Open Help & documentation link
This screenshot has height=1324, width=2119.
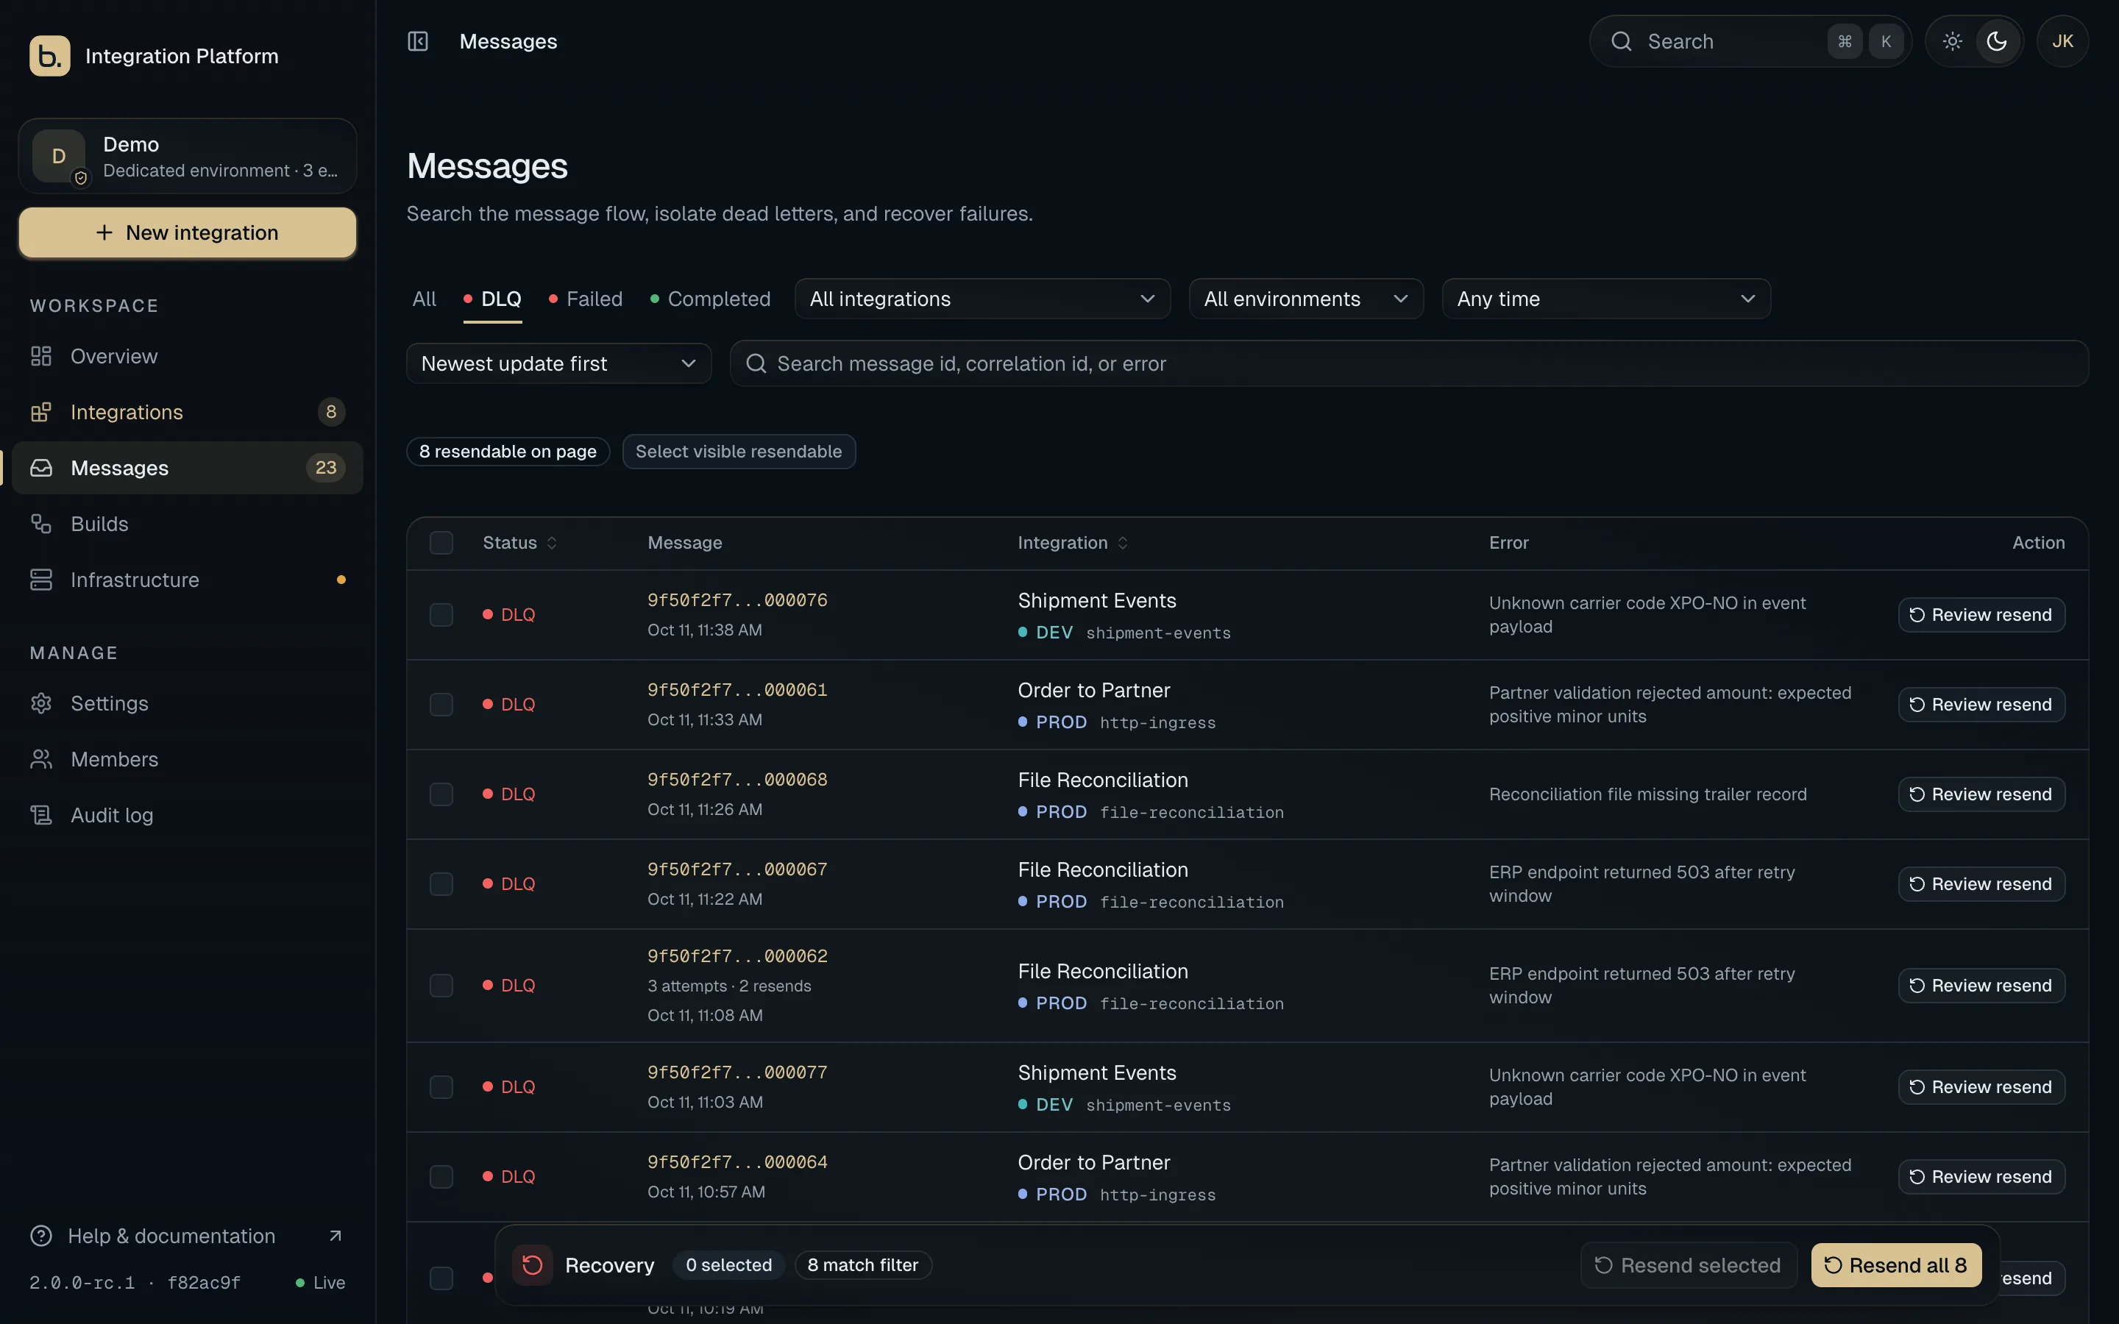pos(186,1236)
